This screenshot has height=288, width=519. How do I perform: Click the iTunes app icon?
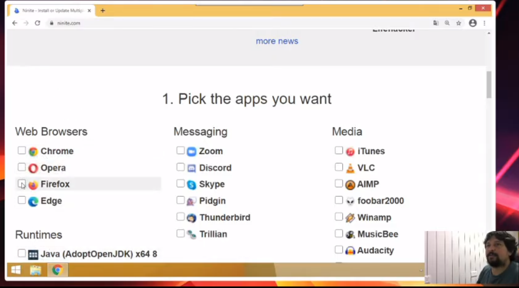click(350, 151)
